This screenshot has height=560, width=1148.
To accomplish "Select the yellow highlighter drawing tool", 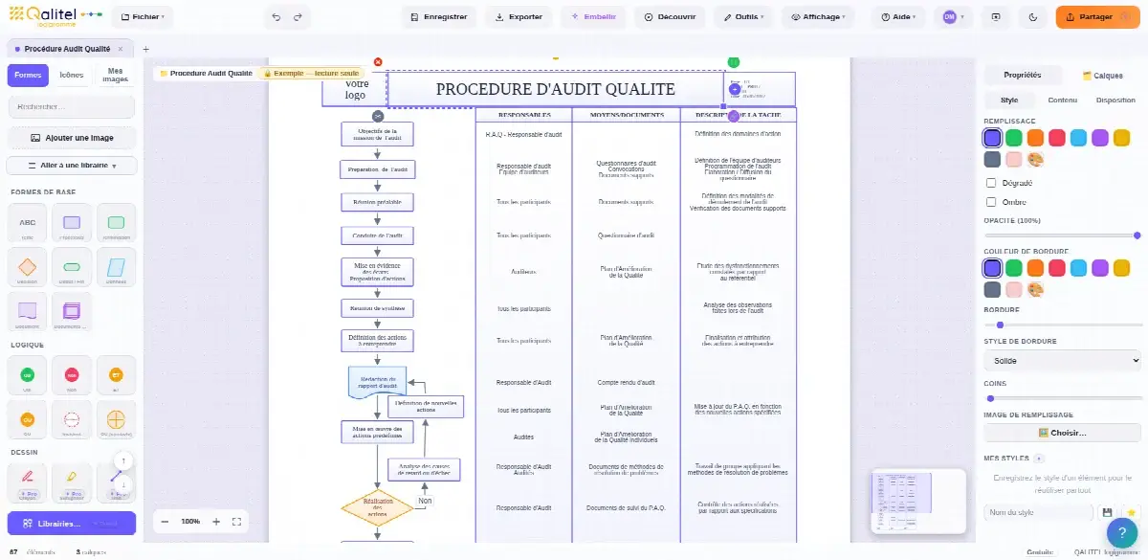I will pyautogui.click(x=72, y=482).
